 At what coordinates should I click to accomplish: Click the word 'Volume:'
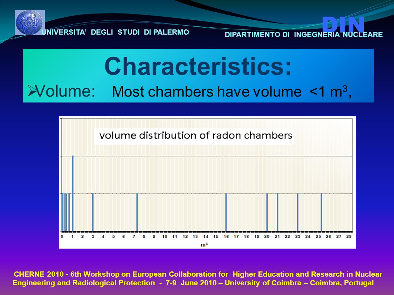[x=66, y=91]
